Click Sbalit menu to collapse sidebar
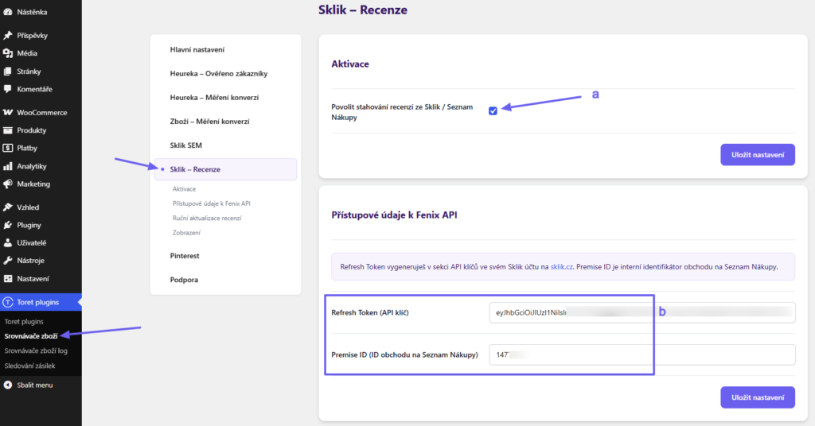 [x=35, y=385]
